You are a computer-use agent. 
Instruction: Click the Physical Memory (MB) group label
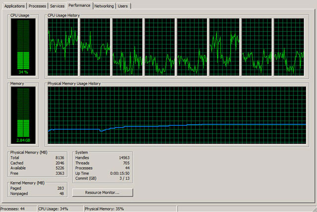click(29, 153)
